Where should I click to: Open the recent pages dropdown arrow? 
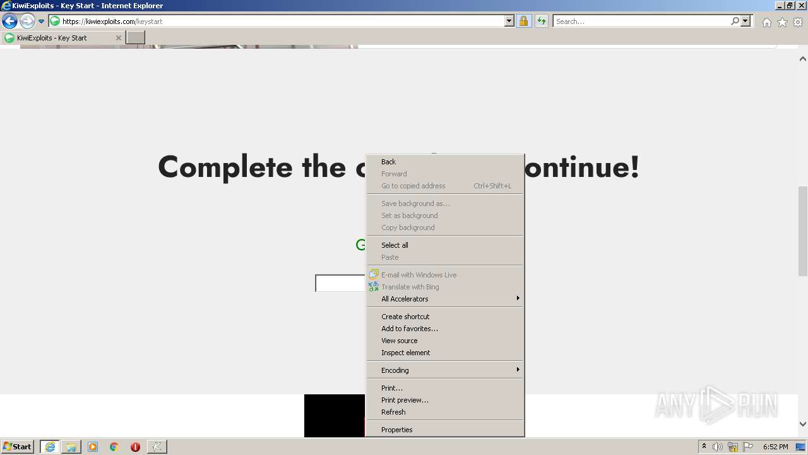point(42,21)
